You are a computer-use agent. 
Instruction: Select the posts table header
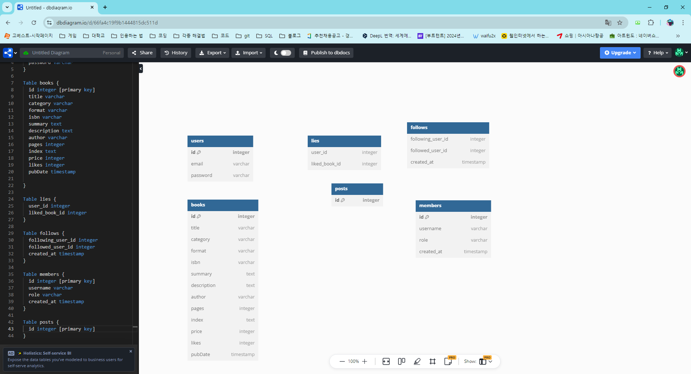point(357,189)
